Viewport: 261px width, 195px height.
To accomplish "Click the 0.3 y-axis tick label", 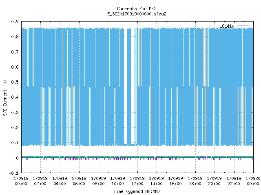I will (15, 113).
